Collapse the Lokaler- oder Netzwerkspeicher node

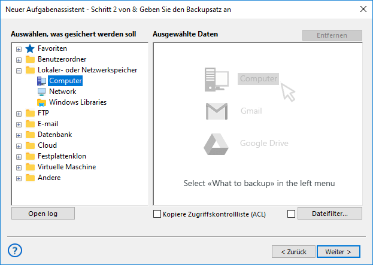[x=19, y=71]
